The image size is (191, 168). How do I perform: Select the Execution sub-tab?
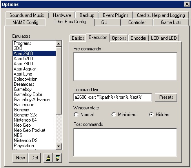click(x=98, y=37)
